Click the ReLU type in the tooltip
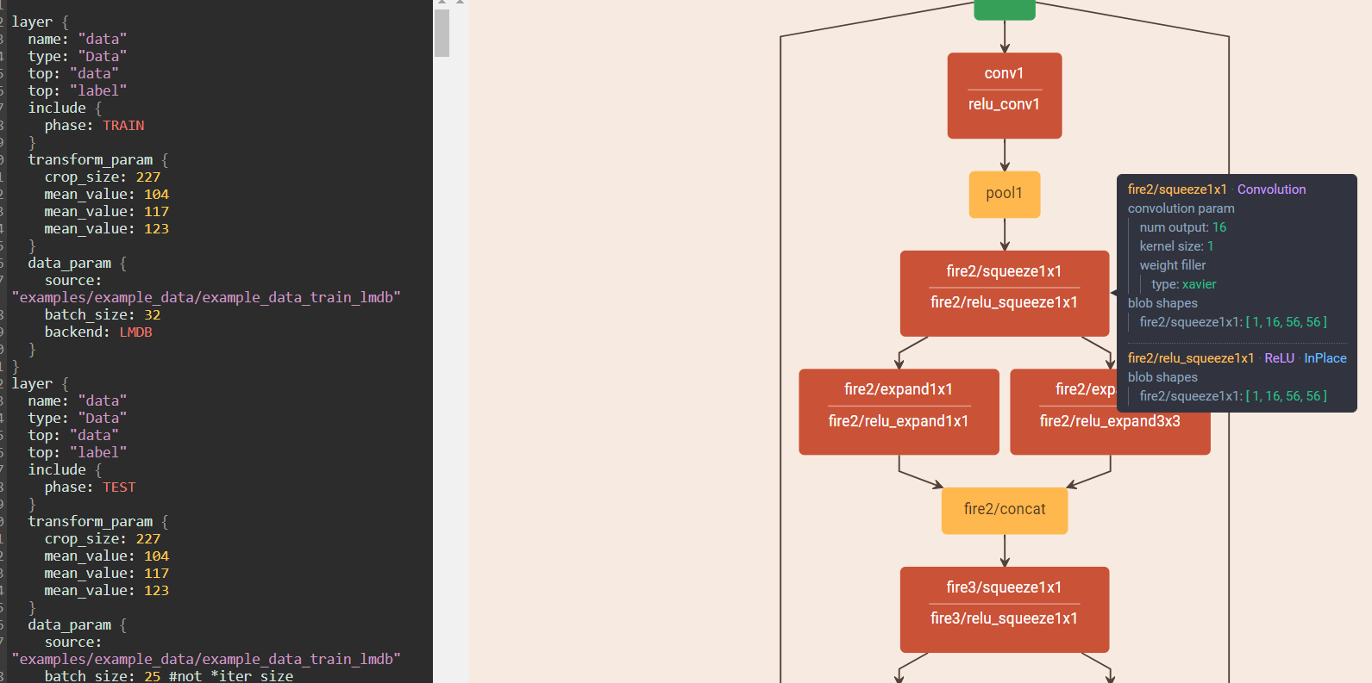The image size is (1372, 683). click(1279, 358)
